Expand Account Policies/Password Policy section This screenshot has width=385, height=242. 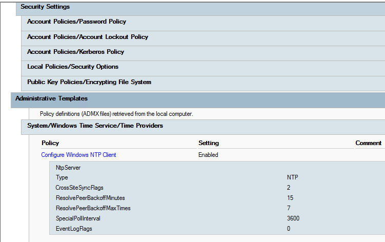tap(76, 22)
